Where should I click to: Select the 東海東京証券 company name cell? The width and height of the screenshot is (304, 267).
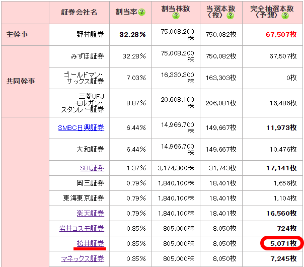coord(80,198)
